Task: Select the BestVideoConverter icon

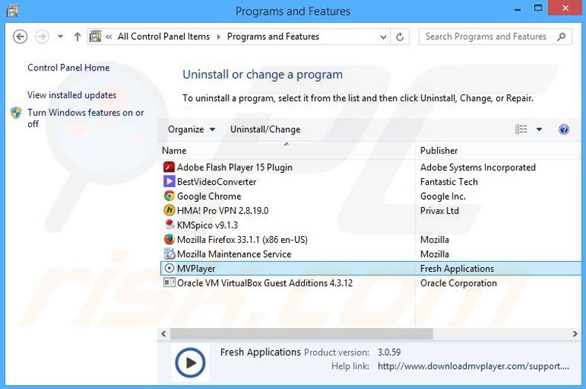Action: tap(169, 181)
